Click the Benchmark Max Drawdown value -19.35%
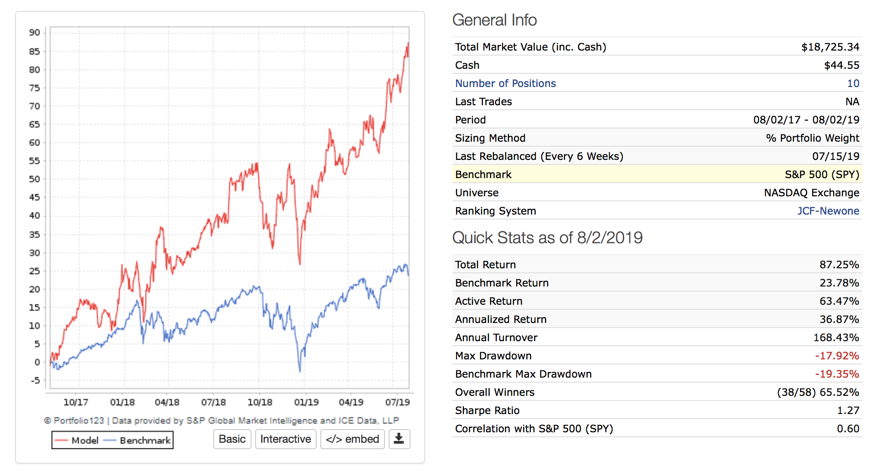Image resolution: width=882 pixels, height=471 pixels. (836, 374)
